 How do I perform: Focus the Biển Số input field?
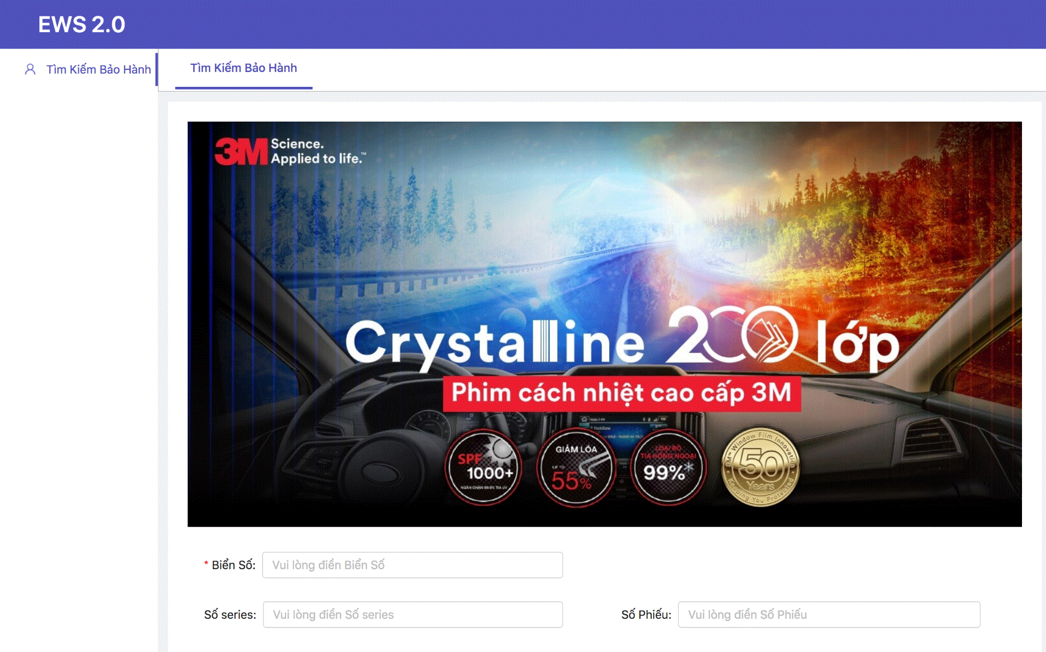[x=412, y=565]
